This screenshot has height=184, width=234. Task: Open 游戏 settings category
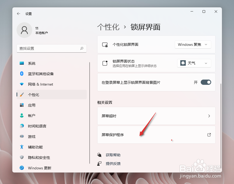pyautogui.click(x=51, y=136)
